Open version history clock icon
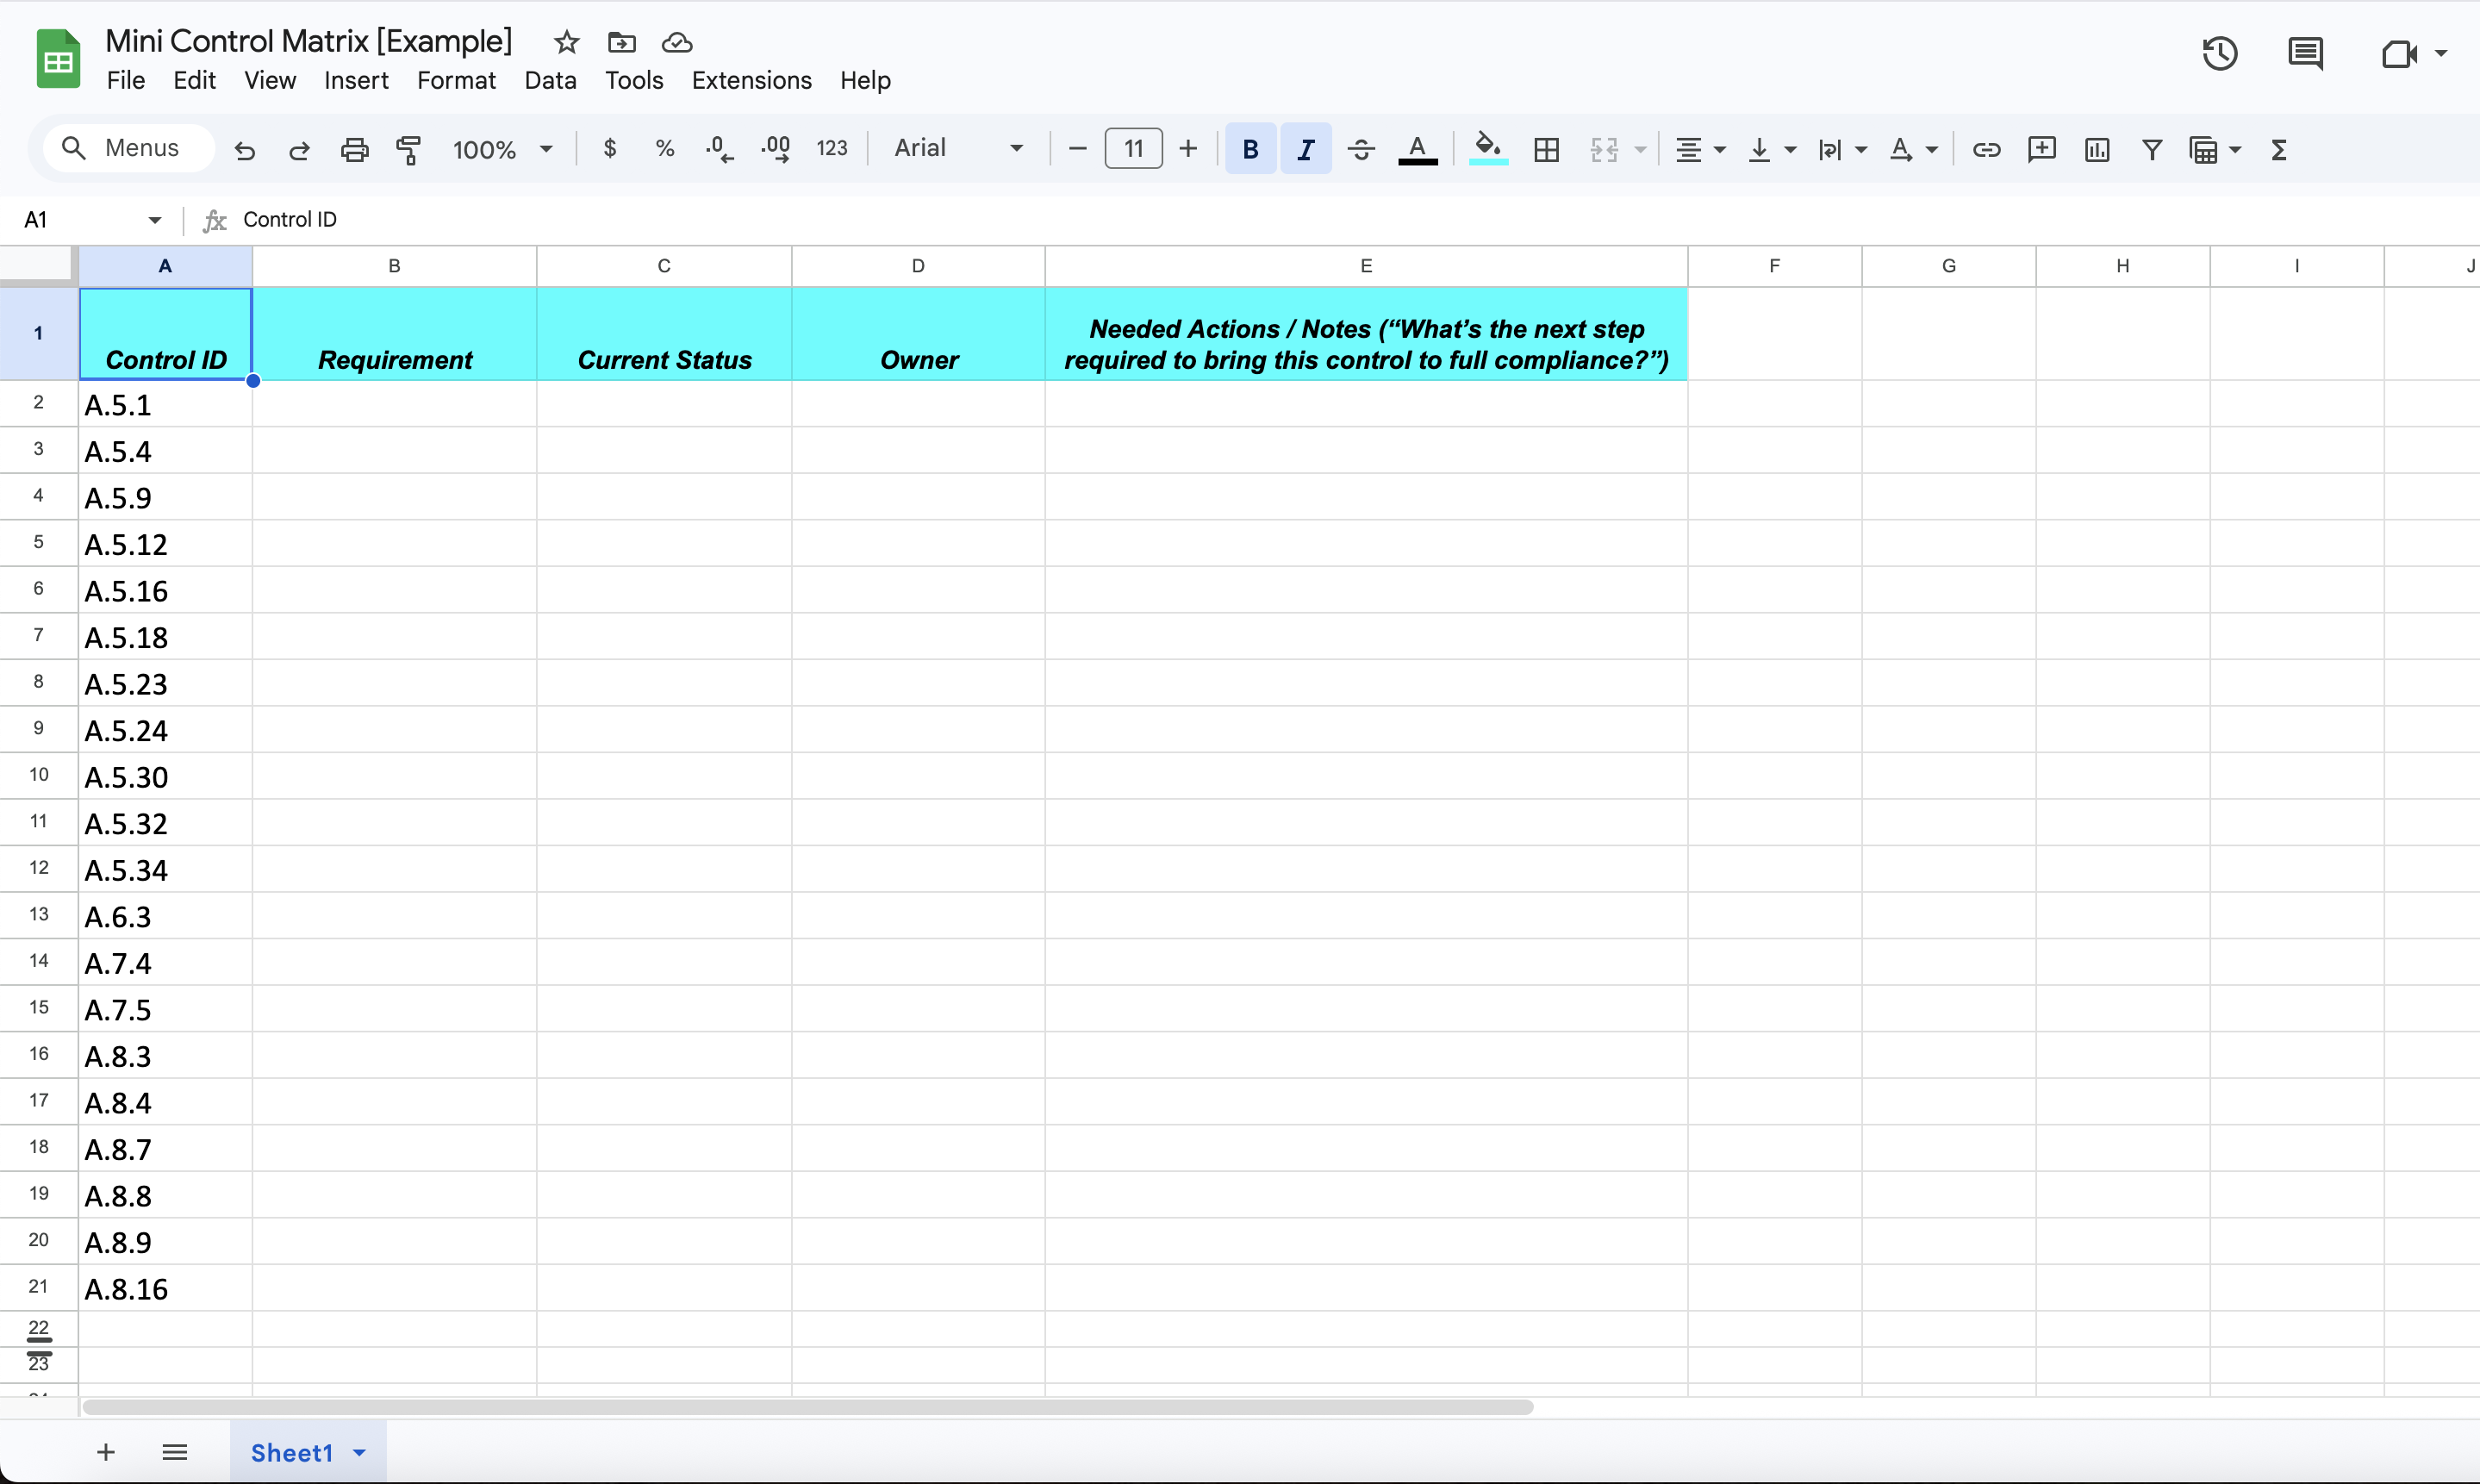The width and height of the screenshot is (2480, 1484). click(x=2219, y=54)
